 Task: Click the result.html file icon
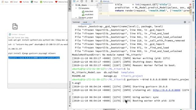(83, 14)
